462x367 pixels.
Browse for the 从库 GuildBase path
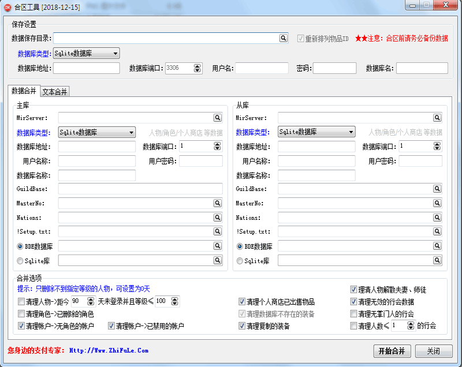(437, 189)
